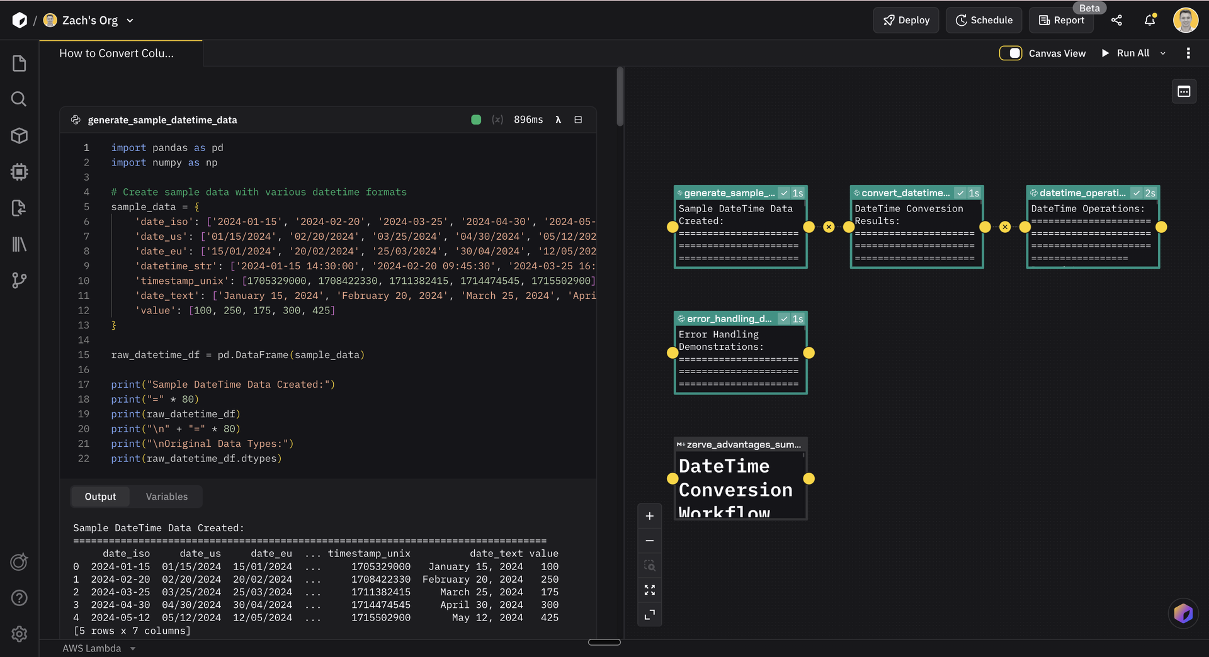Click the input port of error_handling_d node
The width and height of the screenshot is (1209, 657).
coord(673,353)
